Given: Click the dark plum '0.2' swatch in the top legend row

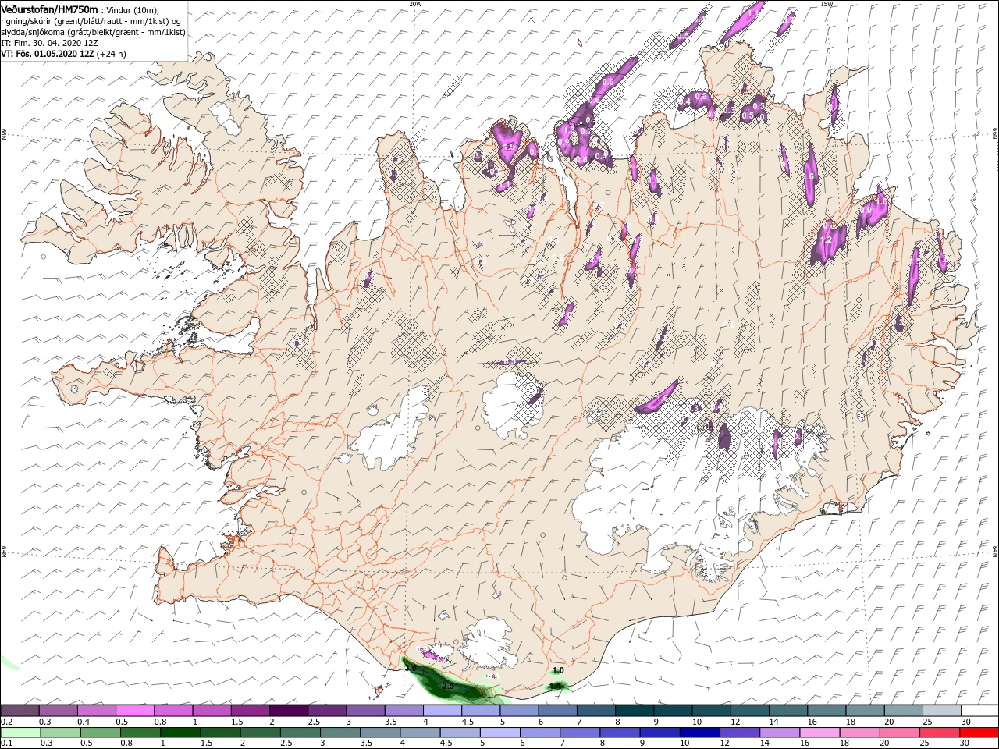Looking at the screenshot, I should click(x=20, y=711).
